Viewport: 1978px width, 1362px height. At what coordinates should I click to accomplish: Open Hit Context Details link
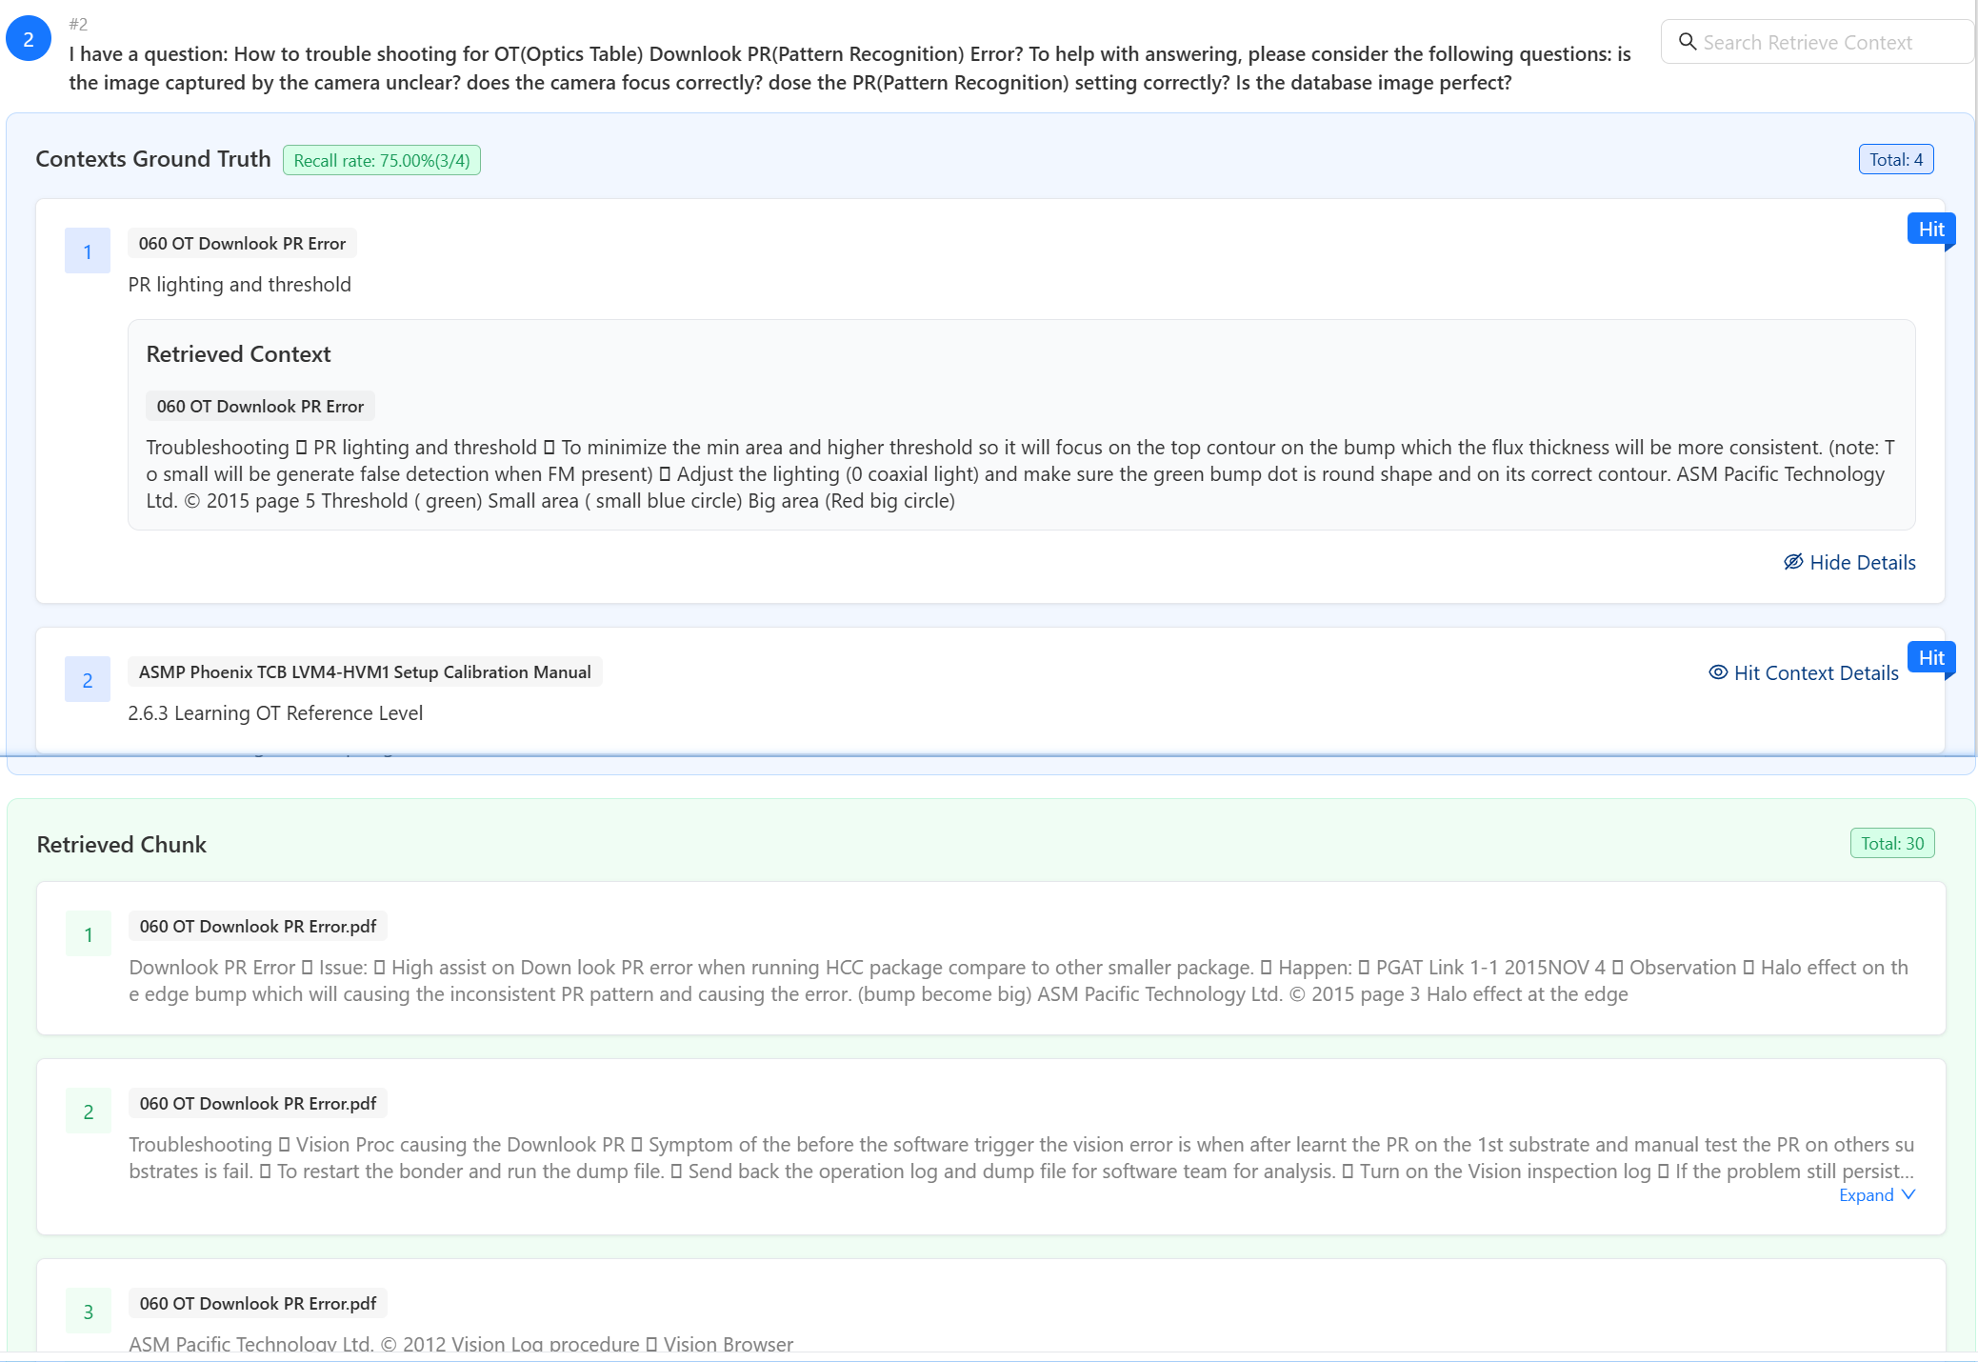[x=1815, y=673]
